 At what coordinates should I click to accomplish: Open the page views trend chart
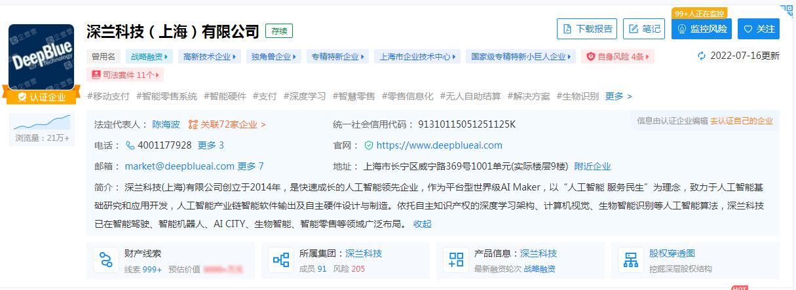pos(43,123)
